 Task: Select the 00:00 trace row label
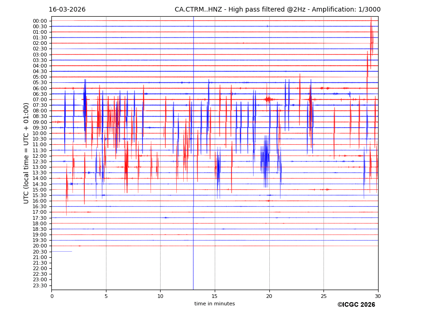pyautogui.click(x=40, y=21)
